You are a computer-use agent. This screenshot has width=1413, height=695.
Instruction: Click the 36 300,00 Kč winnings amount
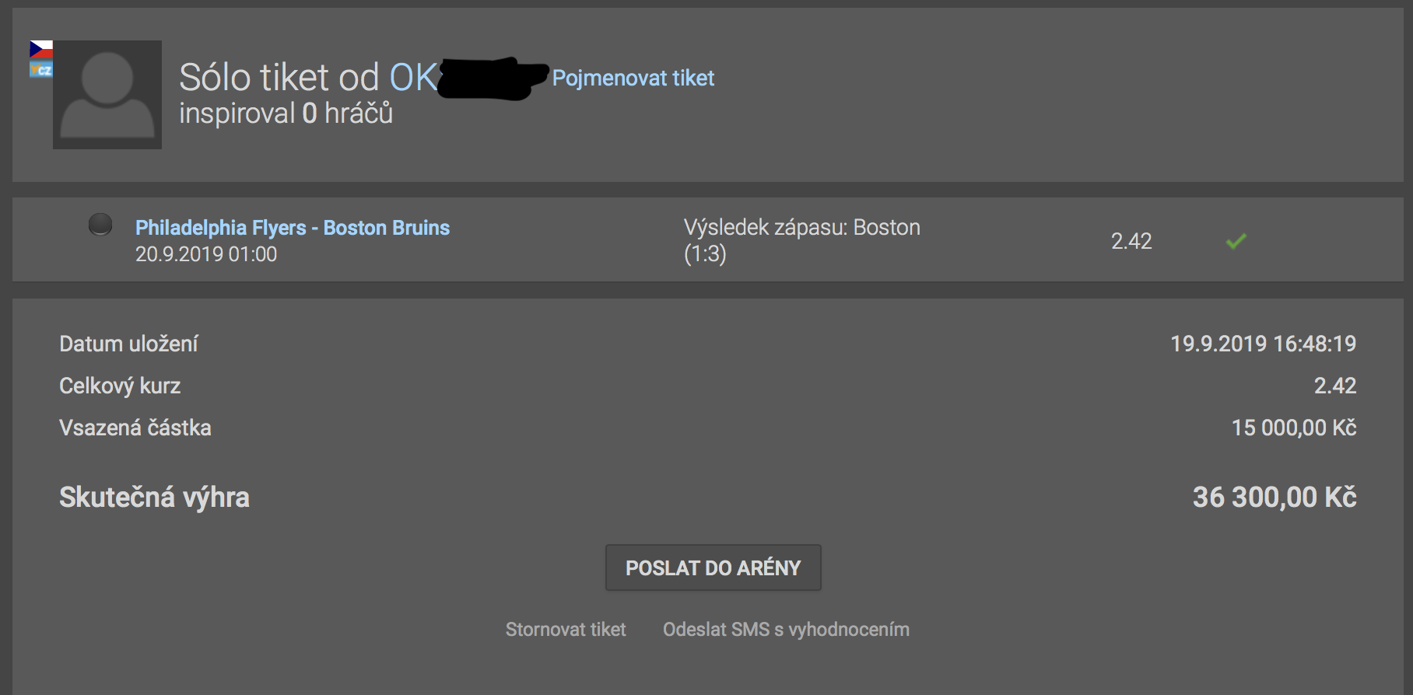point(1275,497)
